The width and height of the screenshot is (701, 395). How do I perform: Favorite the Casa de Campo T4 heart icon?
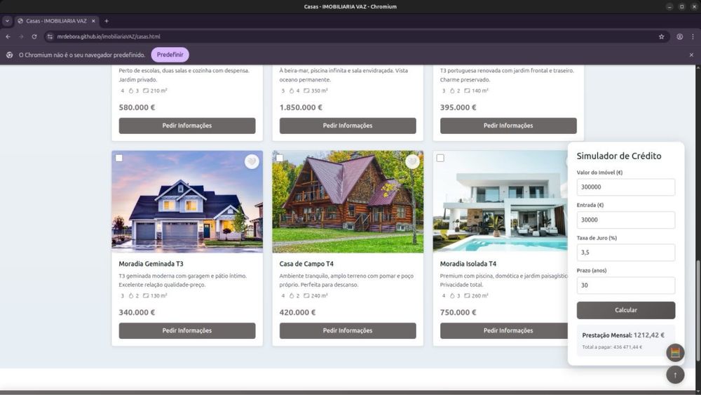tap(412, 161)
